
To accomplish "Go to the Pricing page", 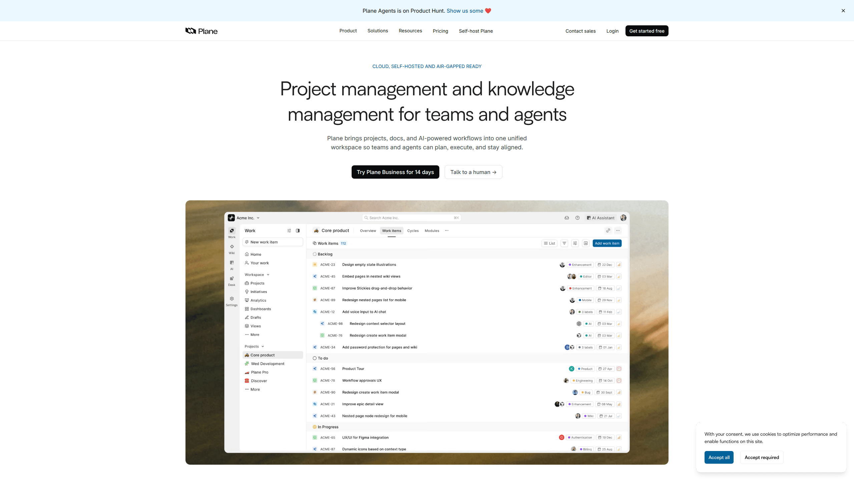I will [x=440, y=31].
